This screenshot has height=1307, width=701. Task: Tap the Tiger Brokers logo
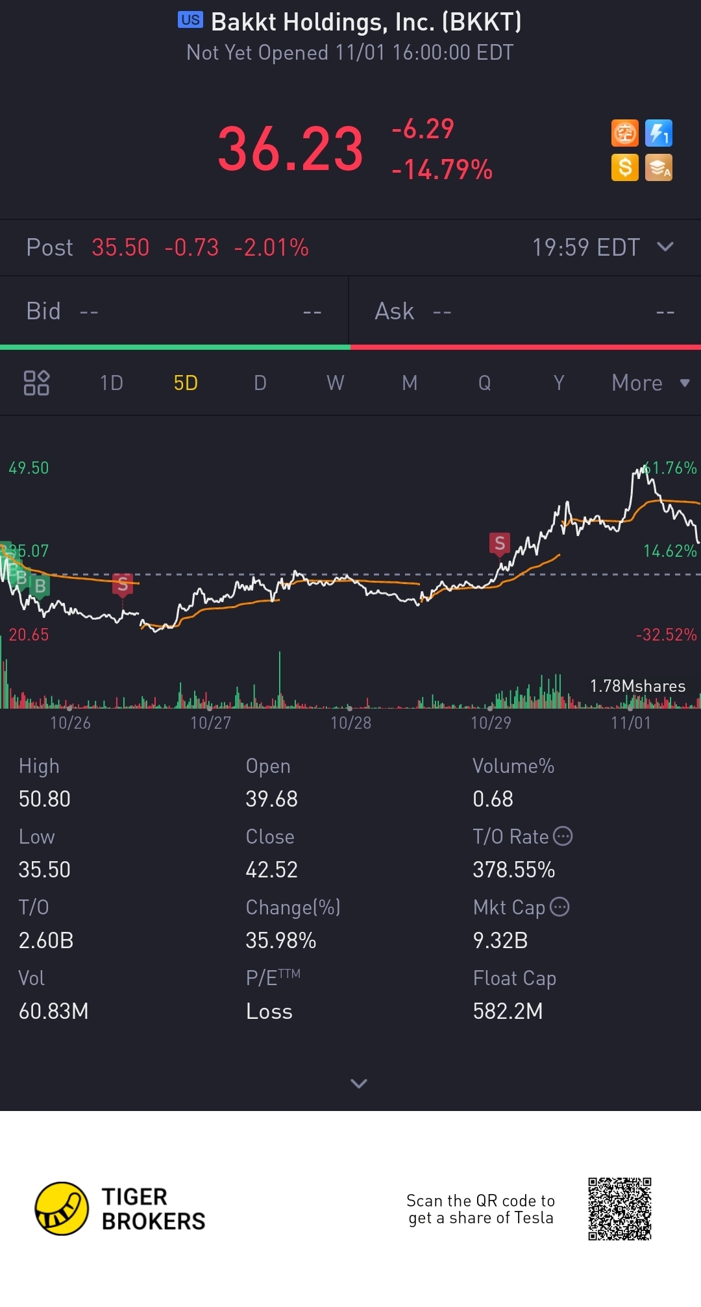120,1208
